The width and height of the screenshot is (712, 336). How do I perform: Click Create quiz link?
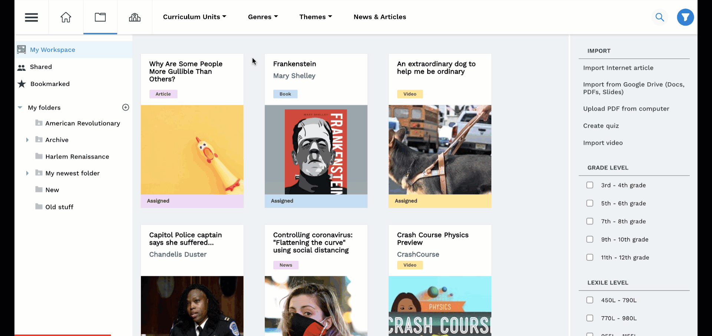(x=601, y=126)
